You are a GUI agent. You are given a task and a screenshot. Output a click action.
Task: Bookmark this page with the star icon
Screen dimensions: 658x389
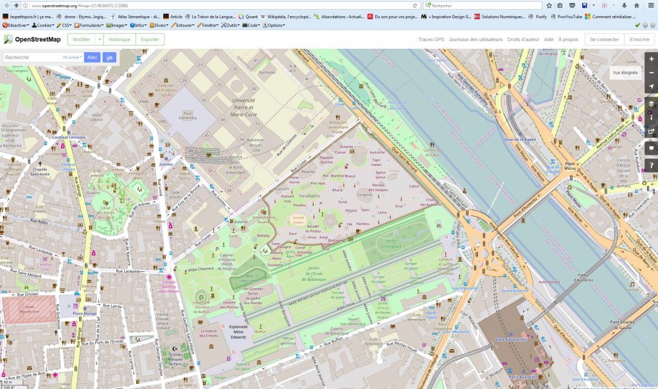tap(549, 5)
